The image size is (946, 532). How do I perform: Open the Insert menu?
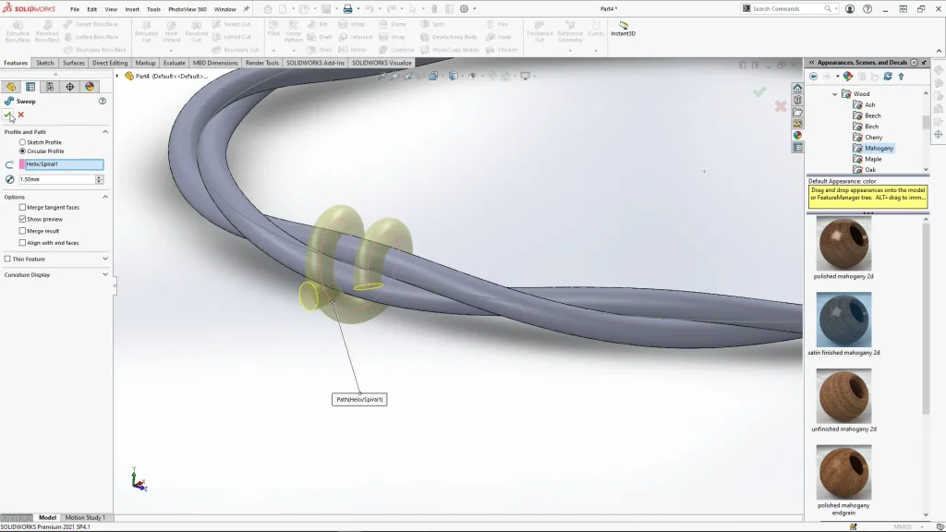[x=132, y=9]
